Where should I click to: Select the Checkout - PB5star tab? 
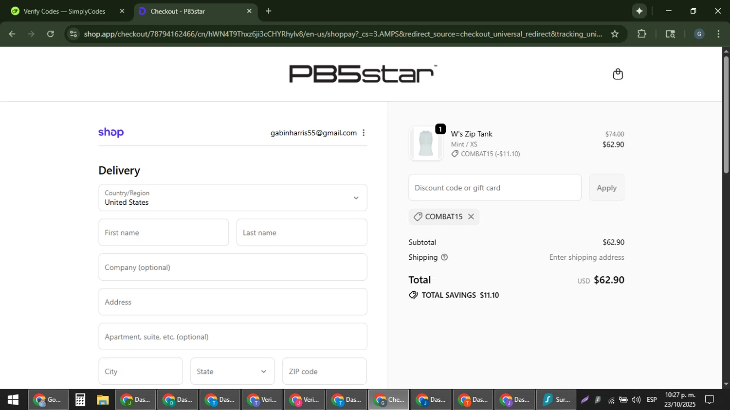[195, 11]
